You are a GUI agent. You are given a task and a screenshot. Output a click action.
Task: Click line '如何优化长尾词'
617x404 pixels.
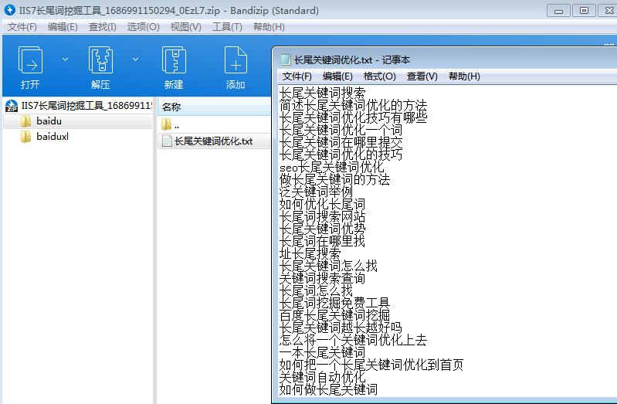coord(322,204)
